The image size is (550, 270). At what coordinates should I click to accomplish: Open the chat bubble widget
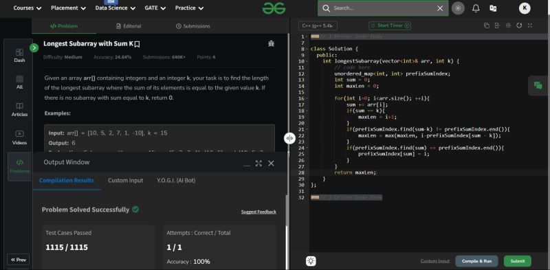coord(538,86)
